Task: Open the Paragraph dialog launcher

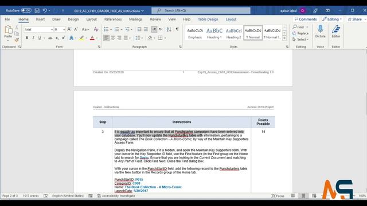Action: [180, 47]
